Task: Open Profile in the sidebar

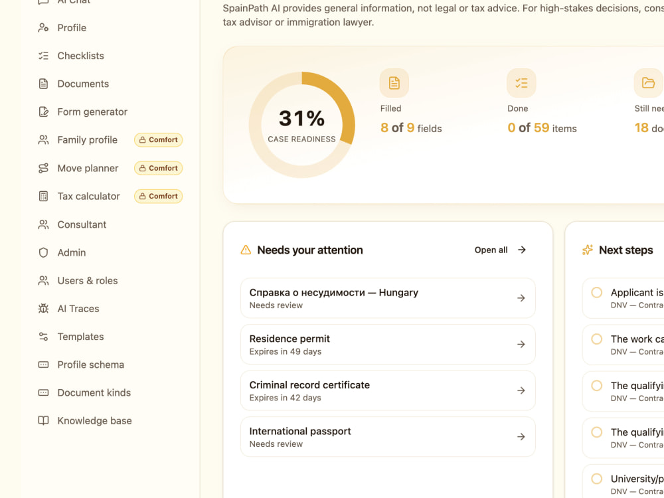Action: point(72,28)
